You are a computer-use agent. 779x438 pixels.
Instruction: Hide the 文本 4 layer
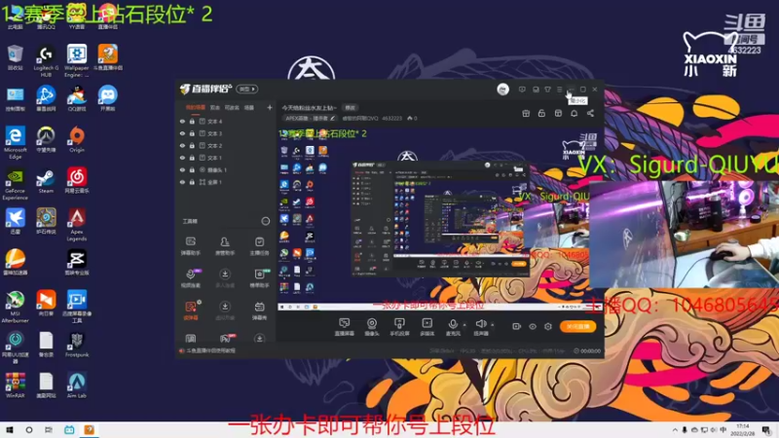[182, 121]
